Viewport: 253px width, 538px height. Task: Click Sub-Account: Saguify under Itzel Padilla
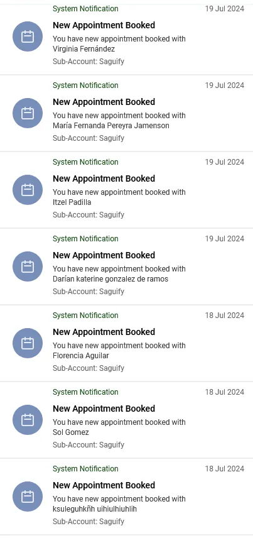[89, 215]
